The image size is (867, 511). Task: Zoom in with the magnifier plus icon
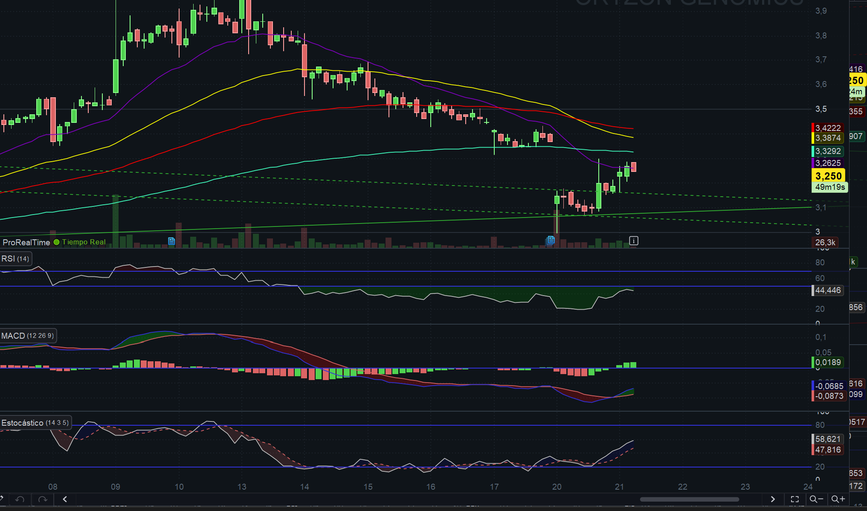pyautogui.click(x=838, y=499)
